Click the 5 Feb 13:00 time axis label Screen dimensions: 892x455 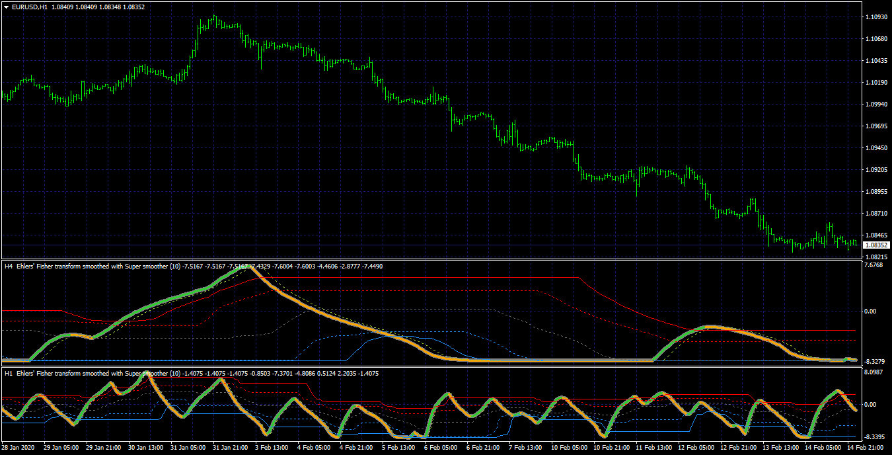[x=399, y=448]
